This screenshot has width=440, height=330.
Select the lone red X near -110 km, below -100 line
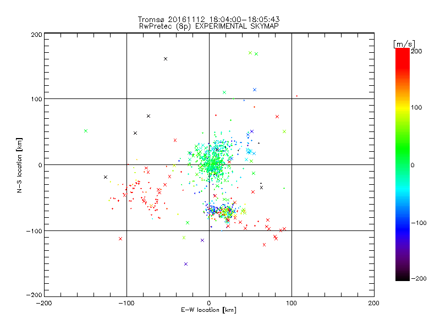[x=120, y=239]
